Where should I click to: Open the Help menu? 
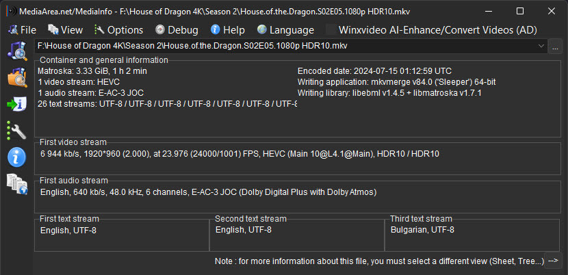228,29
